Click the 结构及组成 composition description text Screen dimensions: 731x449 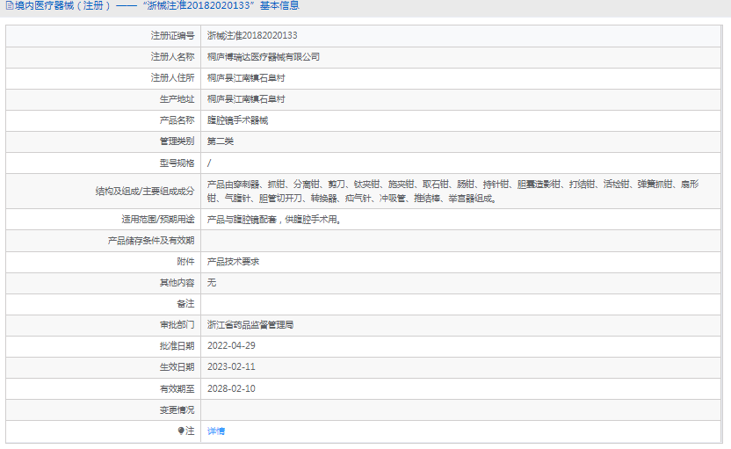[452, 192]
